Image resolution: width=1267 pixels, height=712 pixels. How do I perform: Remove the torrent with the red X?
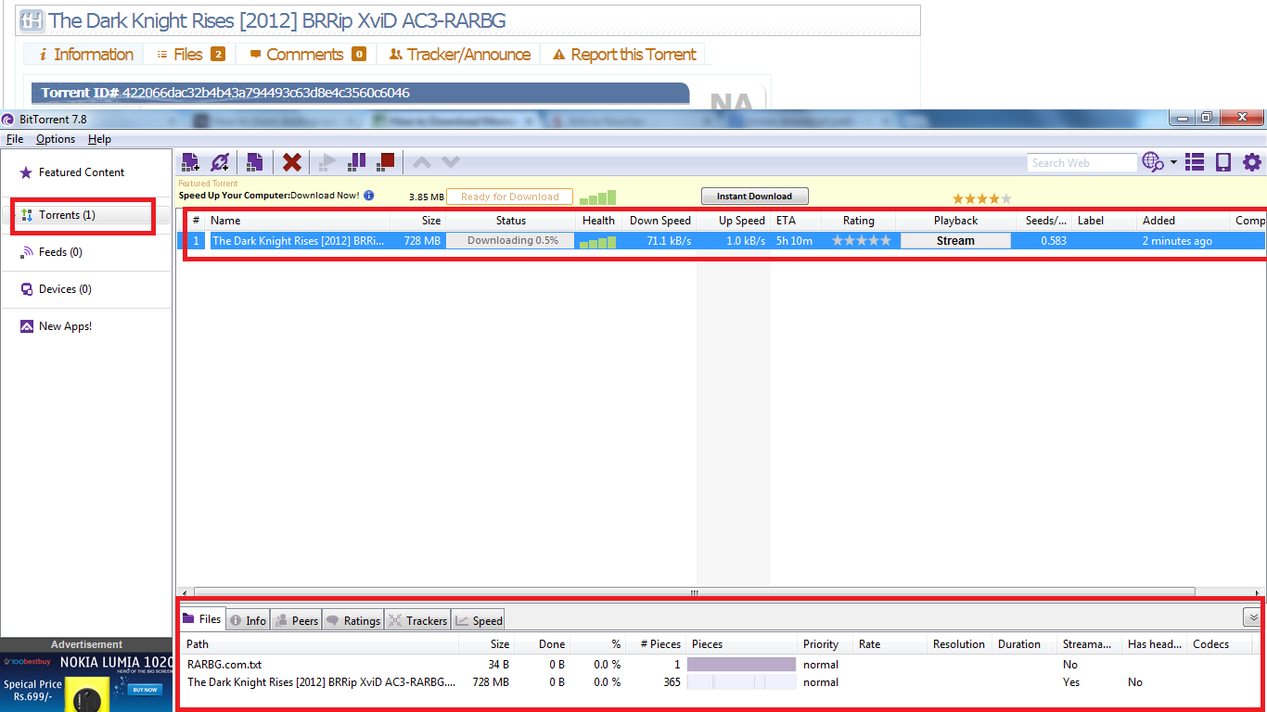pyautogui.click(x=292, y=162)
